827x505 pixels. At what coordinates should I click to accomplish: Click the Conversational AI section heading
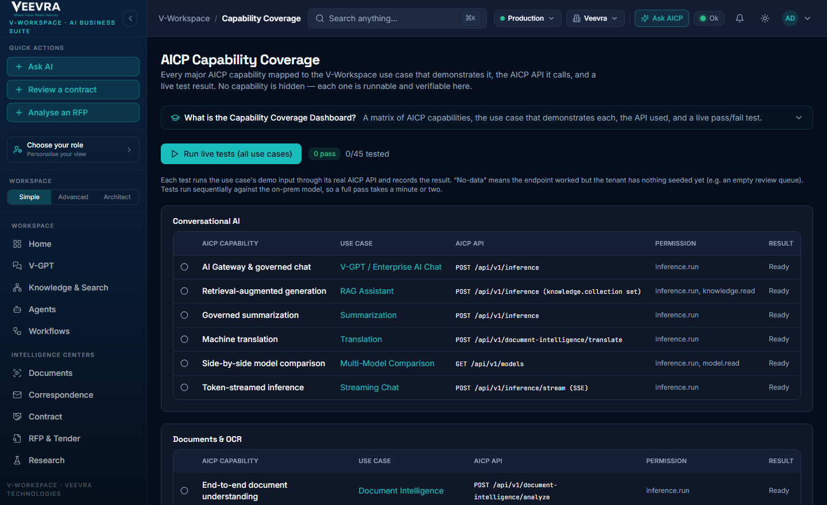[x=206, y=221]
